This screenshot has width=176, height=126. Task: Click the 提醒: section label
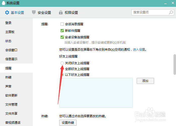(45, 24)
